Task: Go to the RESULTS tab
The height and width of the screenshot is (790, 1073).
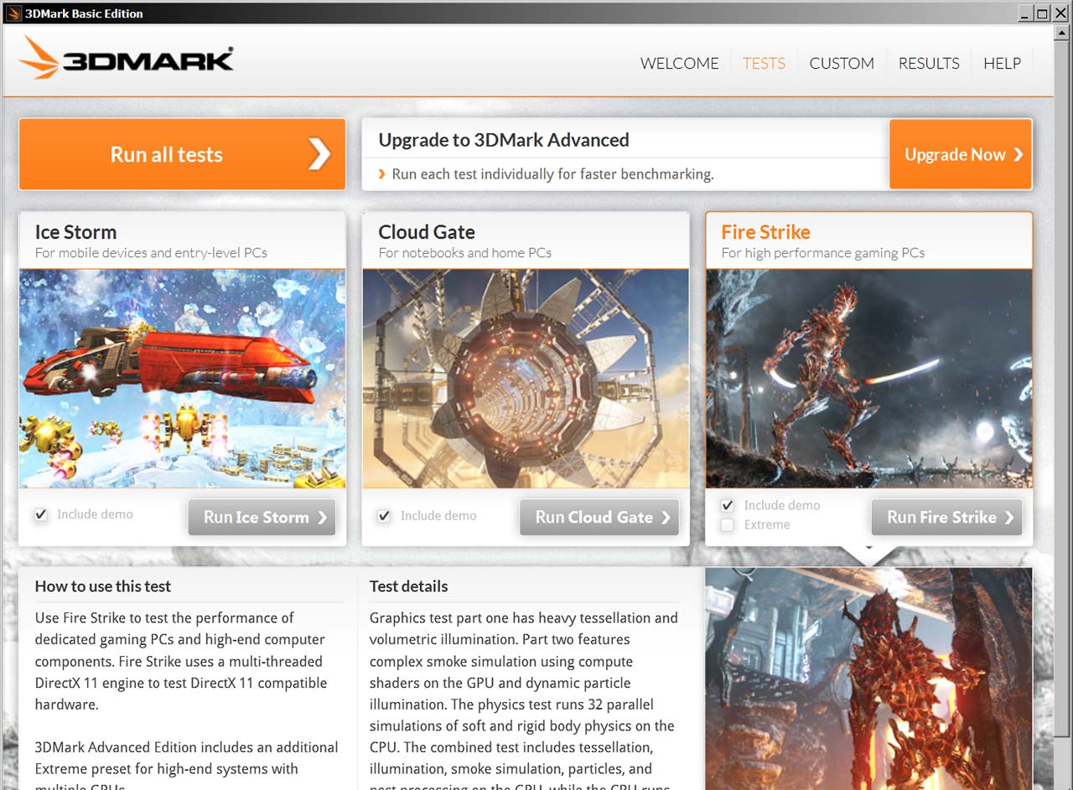Action: tap(929, 63)
